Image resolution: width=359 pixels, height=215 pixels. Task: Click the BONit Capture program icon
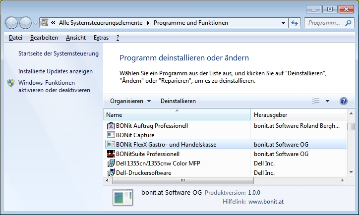[x=111, y=135]
